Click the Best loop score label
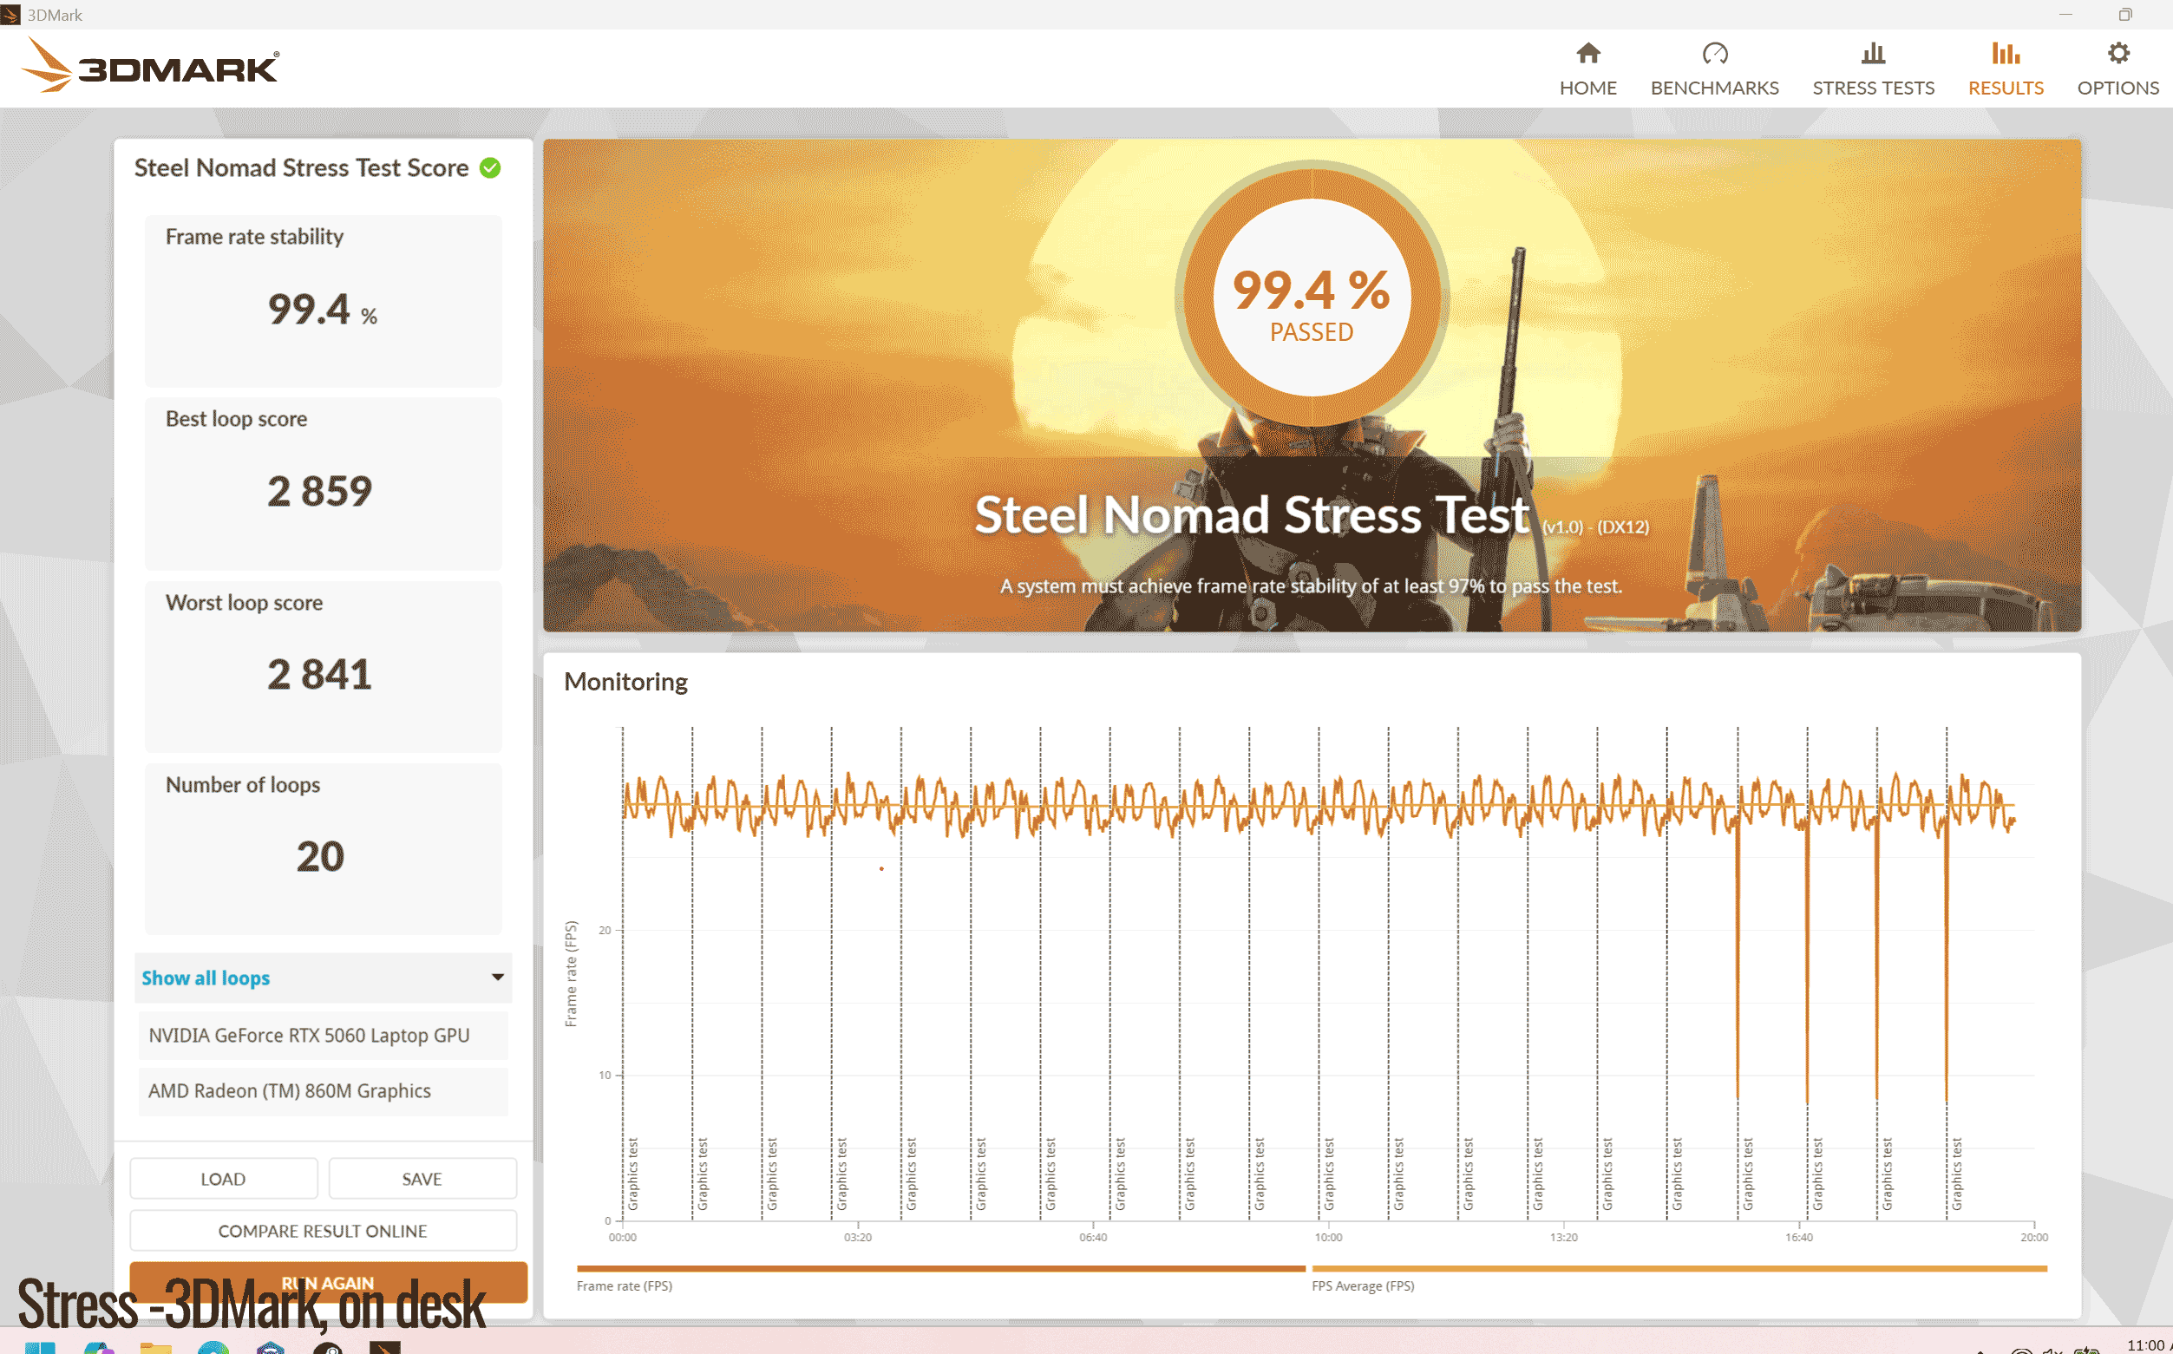 tap(236, 419)
